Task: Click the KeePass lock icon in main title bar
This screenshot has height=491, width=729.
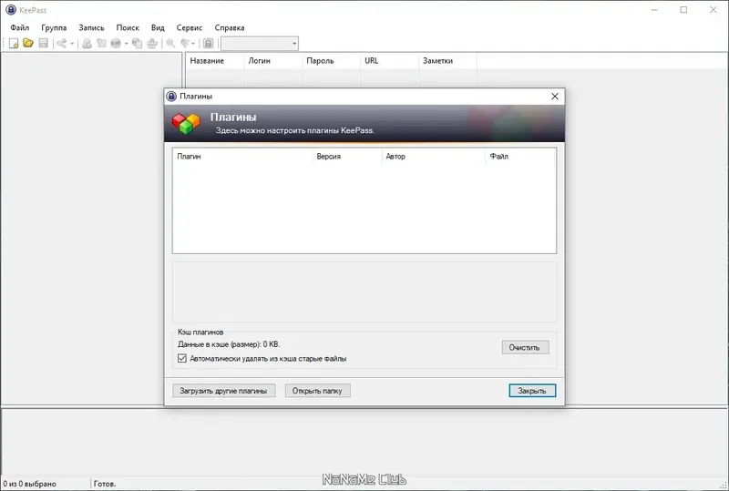Action: 11,10
